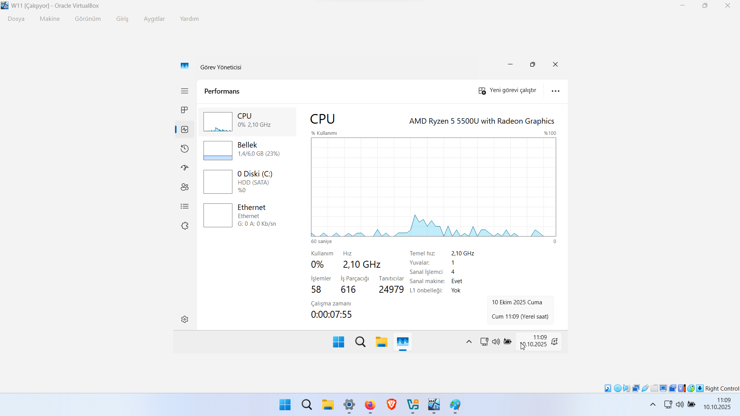
Task: Open Task Manager settings gear
Action: point(185,319)
